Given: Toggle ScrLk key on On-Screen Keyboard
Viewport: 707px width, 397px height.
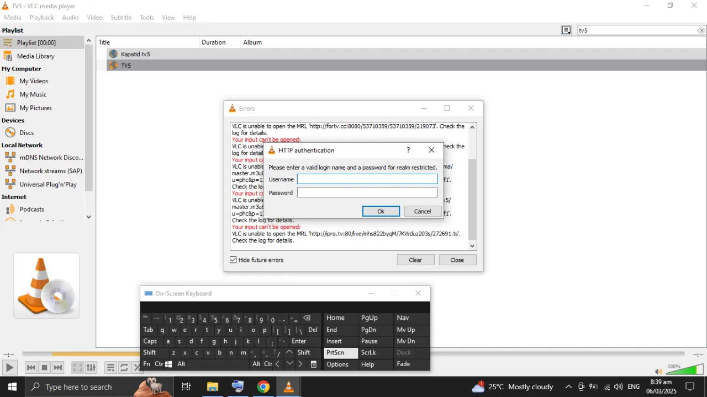Looking at the screenshot, I should pyautogui.click(x=376, y=353).
